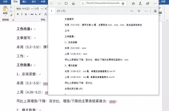Toggle strikethrough abc formatting
The height and width of the screenshot is (111, 169).
click(32, 14)
